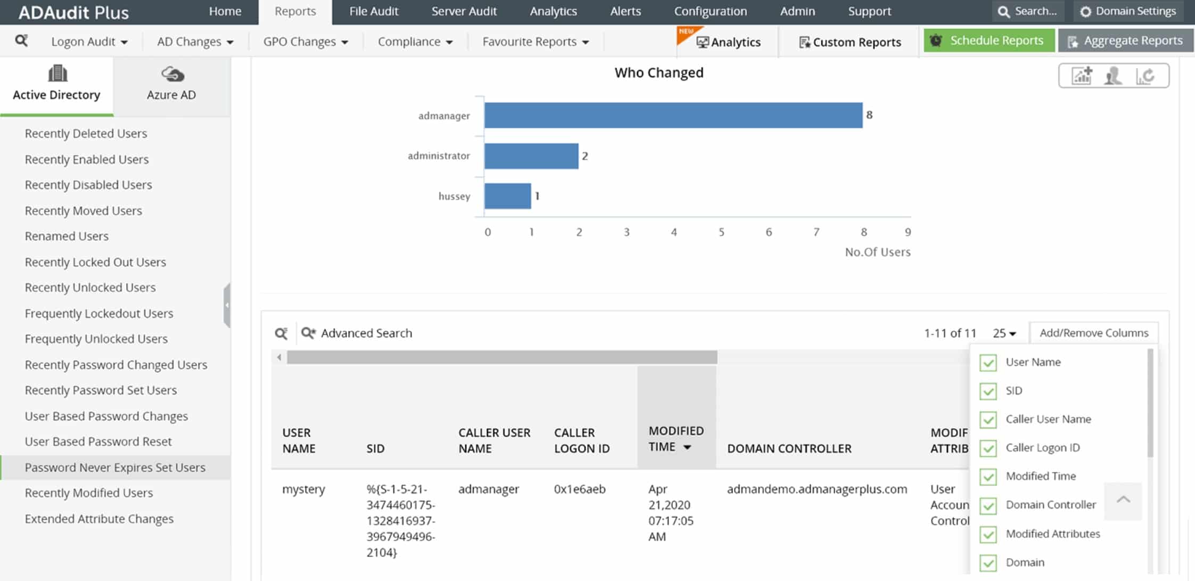Click the column list vertical scrollbar
This screenshot has width=1195, height=581.
tap(1150, 403)
